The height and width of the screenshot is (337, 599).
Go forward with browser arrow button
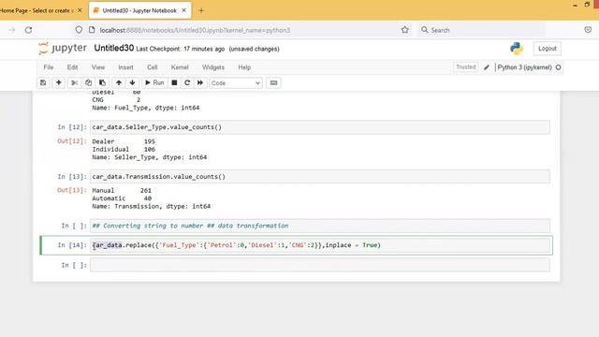point(12,30)
